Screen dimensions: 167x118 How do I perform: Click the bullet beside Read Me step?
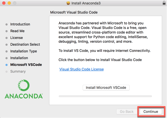[6, 31]
